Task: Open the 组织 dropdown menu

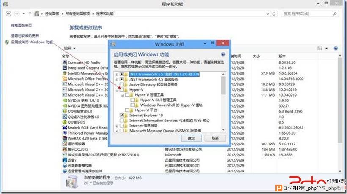Action: (70, 48)
